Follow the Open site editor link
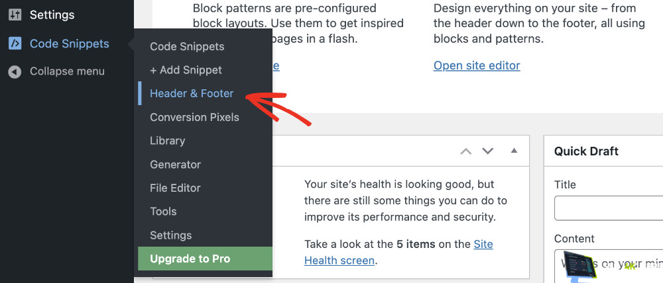The width and height of the screenshot is (663, 283). pos(477,65)
